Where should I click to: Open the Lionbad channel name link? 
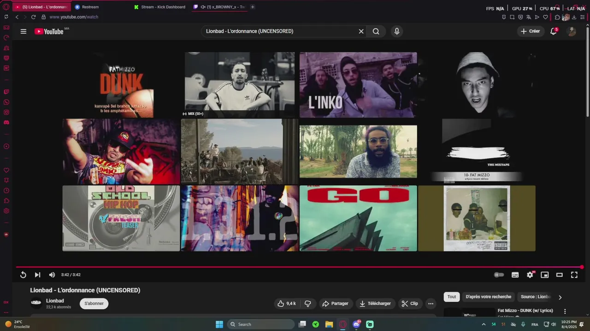pos(55,301)
